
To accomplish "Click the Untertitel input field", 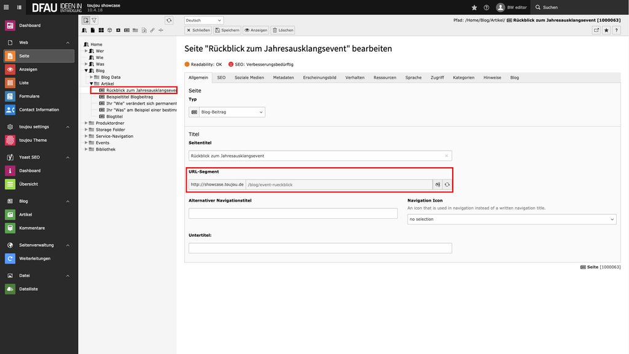I will 320,248.
